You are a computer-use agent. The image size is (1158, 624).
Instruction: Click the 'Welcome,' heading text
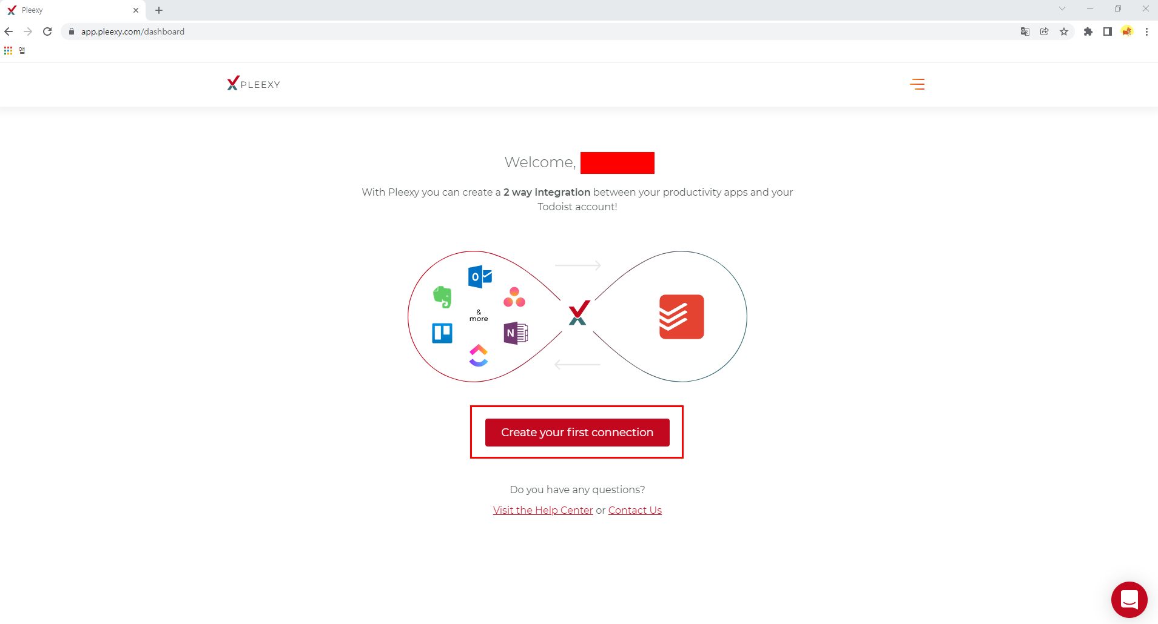[x=540, y=162]
